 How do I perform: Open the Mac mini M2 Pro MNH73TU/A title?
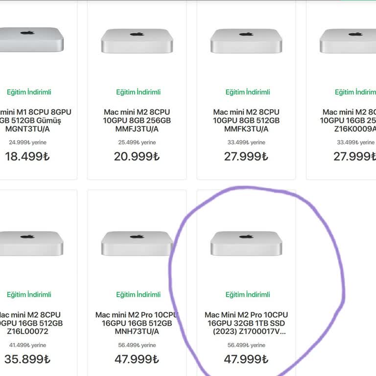point(137,323)
